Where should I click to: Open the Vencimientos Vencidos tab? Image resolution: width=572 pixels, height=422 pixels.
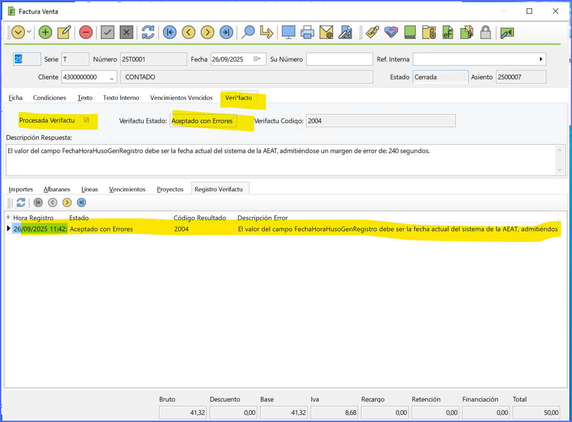(x=181, y=98)
